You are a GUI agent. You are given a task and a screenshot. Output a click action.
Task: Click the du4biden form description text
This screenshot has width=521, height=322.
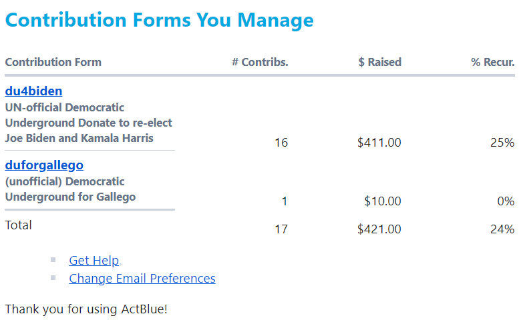[88, 123]
